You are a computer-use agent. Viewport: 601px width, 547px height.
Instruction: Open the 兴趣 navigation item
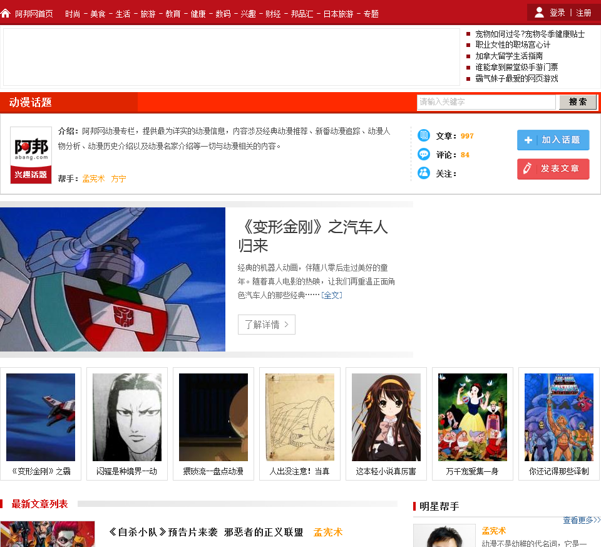(x=248, y=14)
